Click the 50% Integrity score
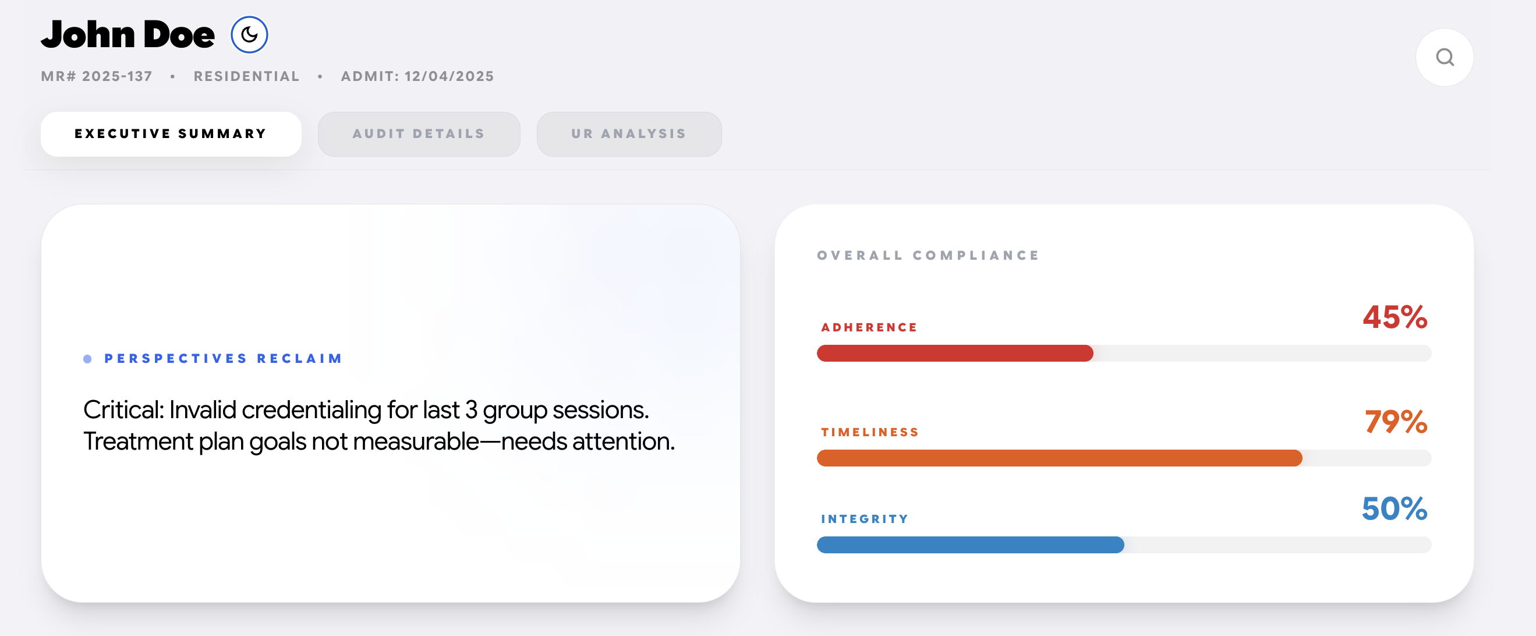This screenshot has height=636, width=1536. [1394, 508]
